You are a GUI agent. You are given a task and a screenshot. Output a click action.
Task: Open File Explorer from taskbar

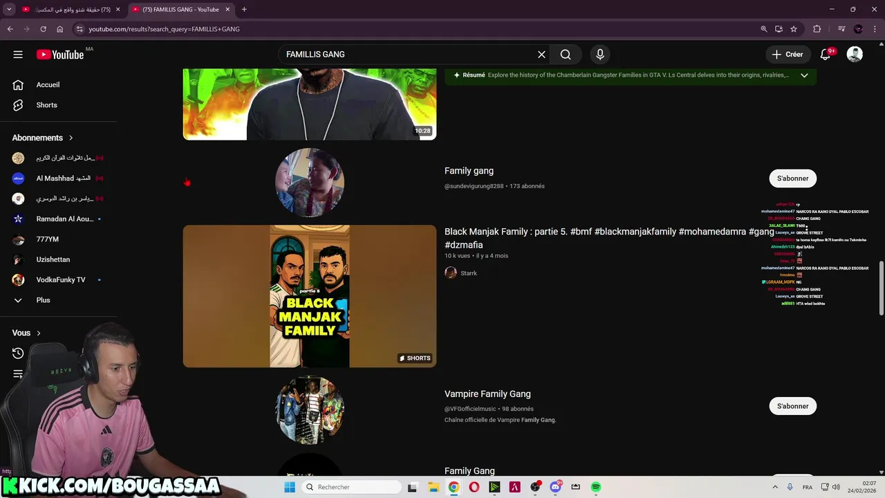click(x=433, y=487)
